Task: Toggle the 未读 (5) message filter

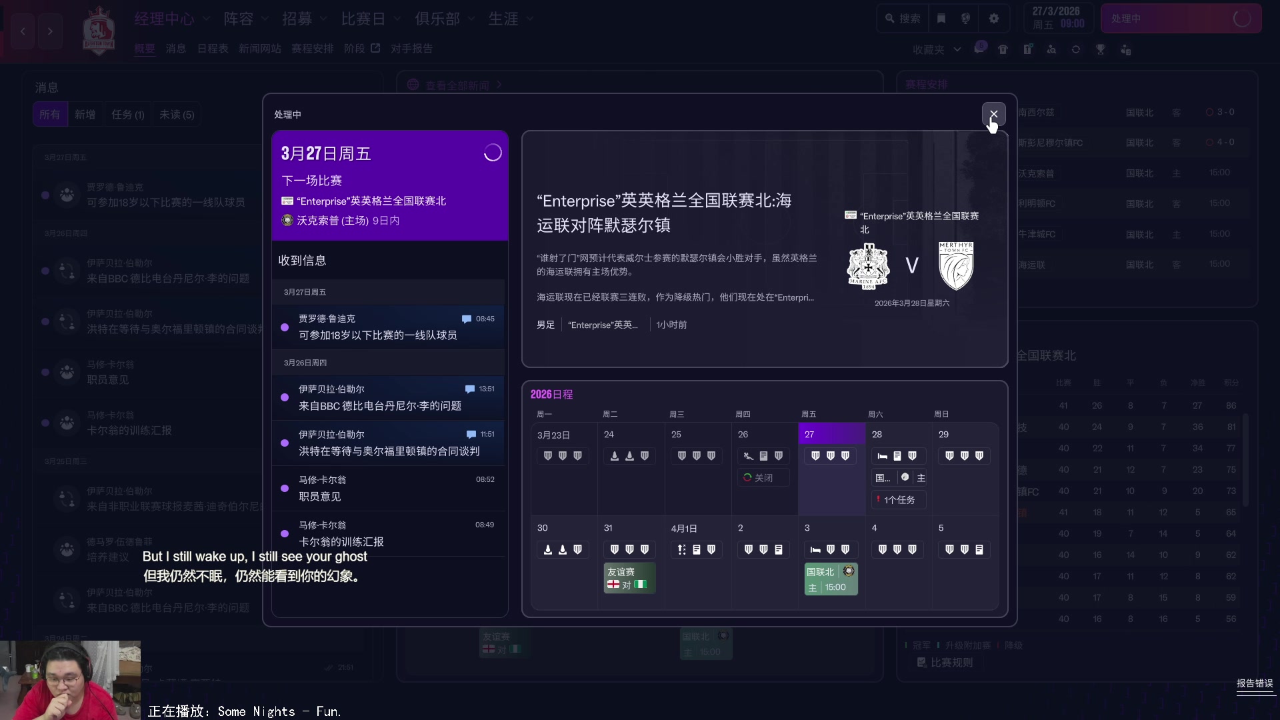Action: pyautogui.click(x=176, y=115)
